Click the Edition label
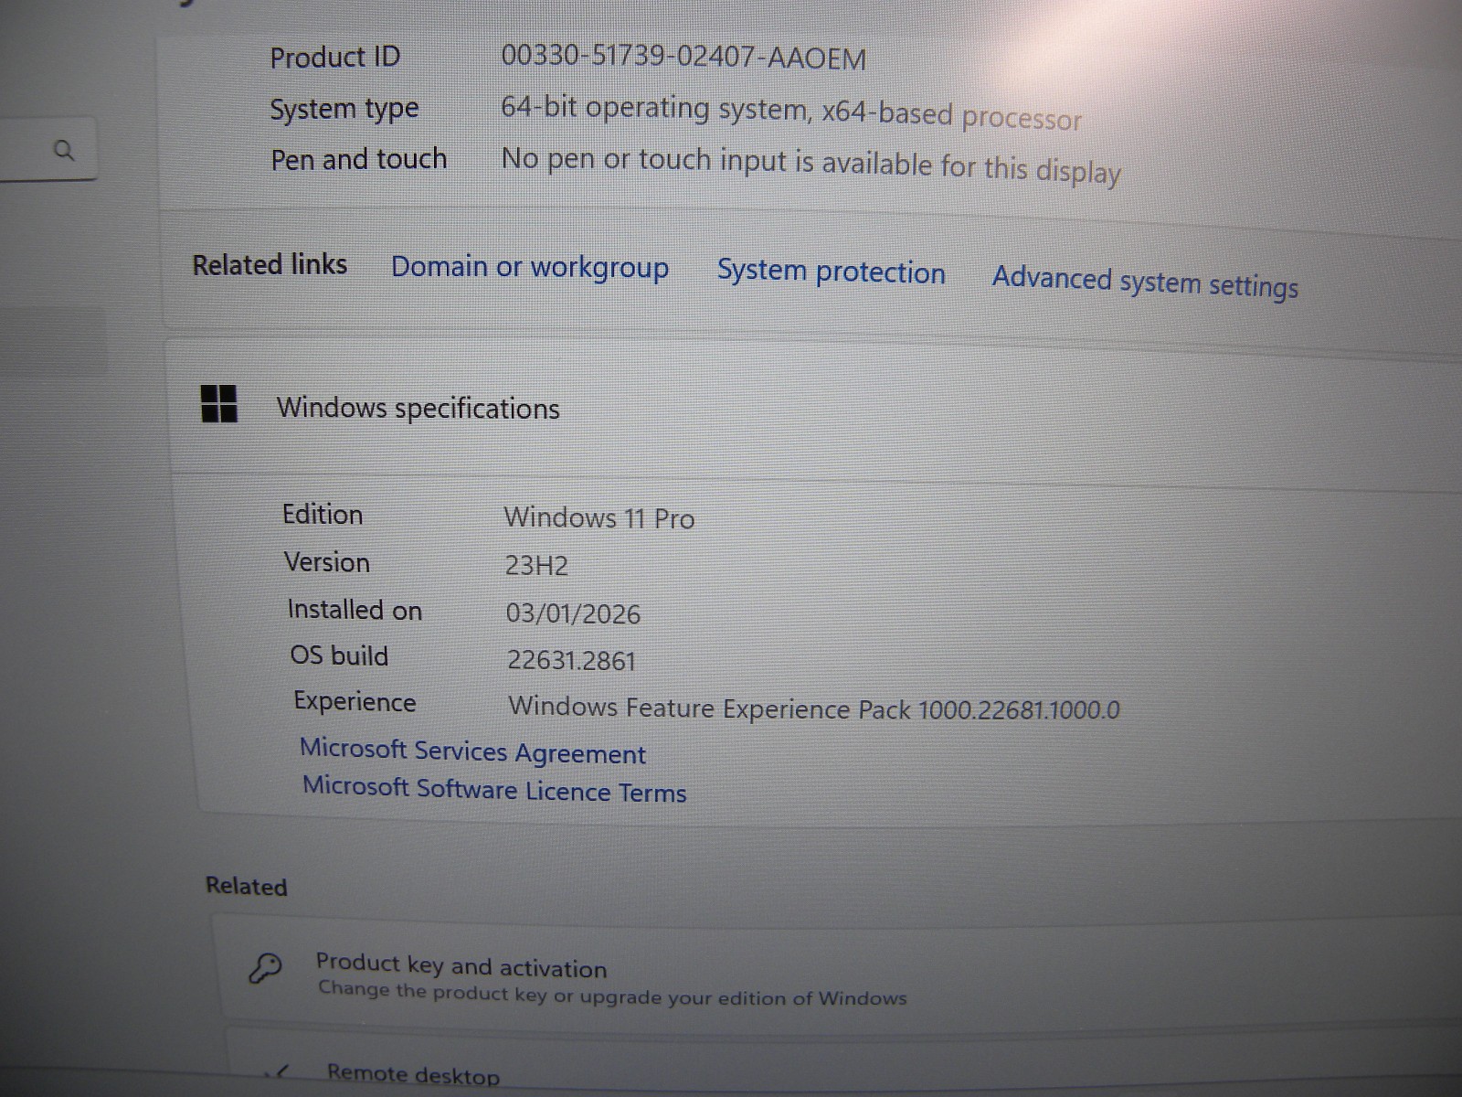The height and width of the screenshot is (1097, 1462). pos(323,515)
